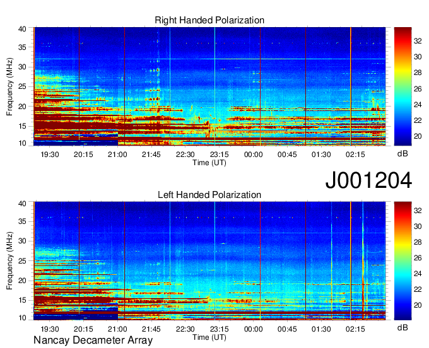Image resolution: width=429 pixels, height=348 pixels.
Task: Click the Nancay Decameter Array caption
Action: (93, 340)
